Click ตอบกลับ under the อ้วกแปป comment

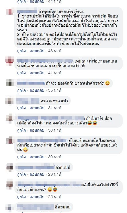(x=37, y=174)
